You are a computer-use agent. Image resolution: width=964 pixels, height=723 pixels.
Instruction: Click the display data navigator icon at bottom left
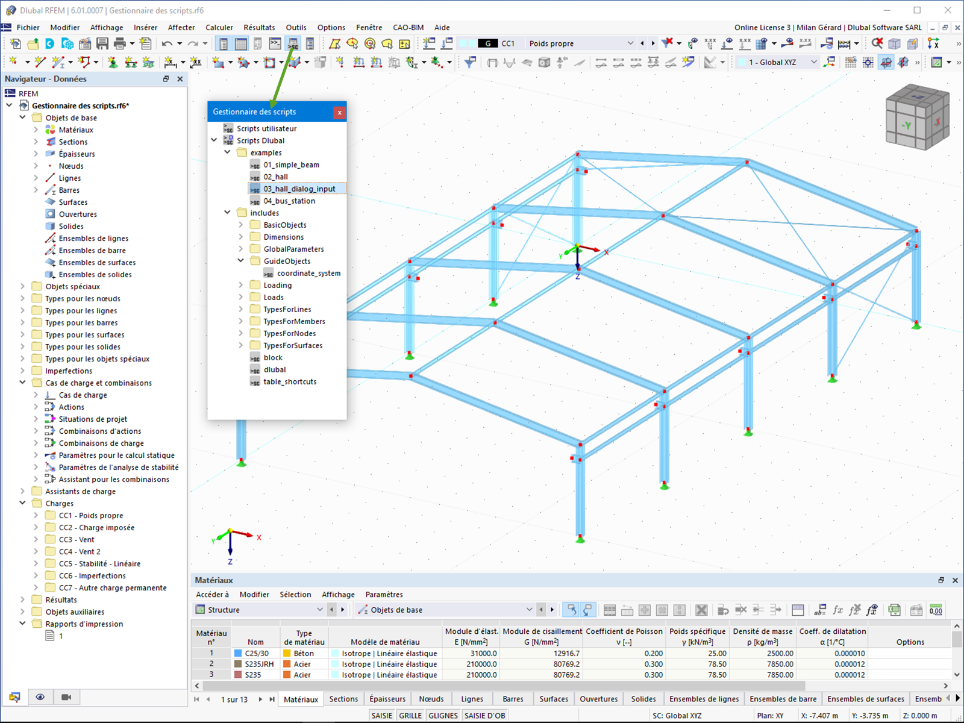click(x=14, y=697)
